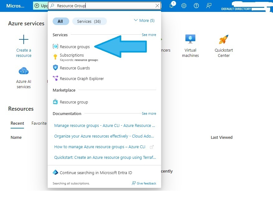Image resolution: width=273 pixels, height=206 pixels.
Task: Open Quickstart Create an Azure resource group doc
Action: click(105, 158)
